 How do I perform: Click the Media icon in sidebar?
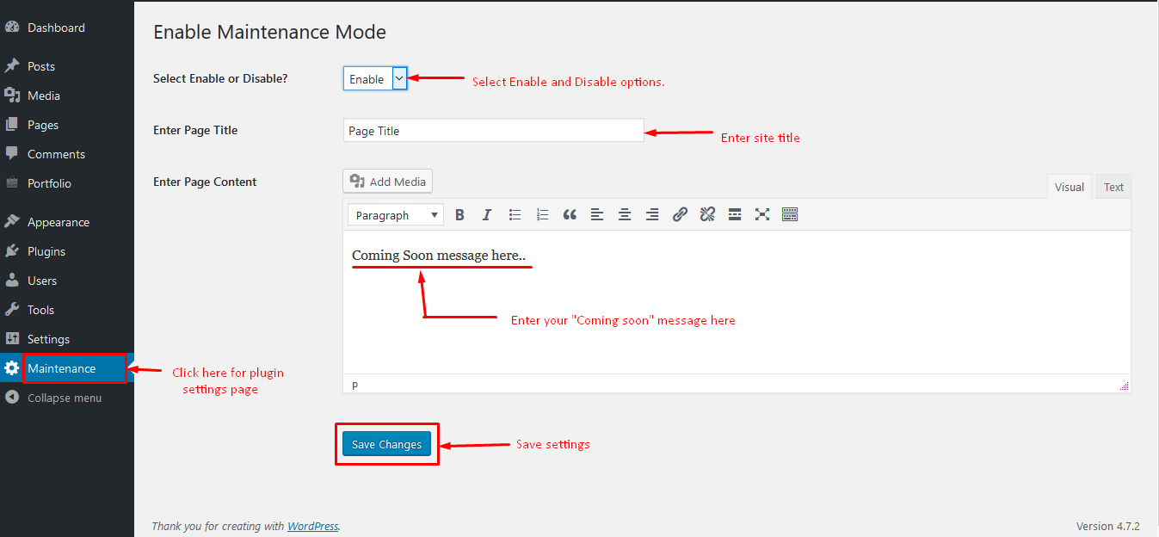tap(12, 96)
